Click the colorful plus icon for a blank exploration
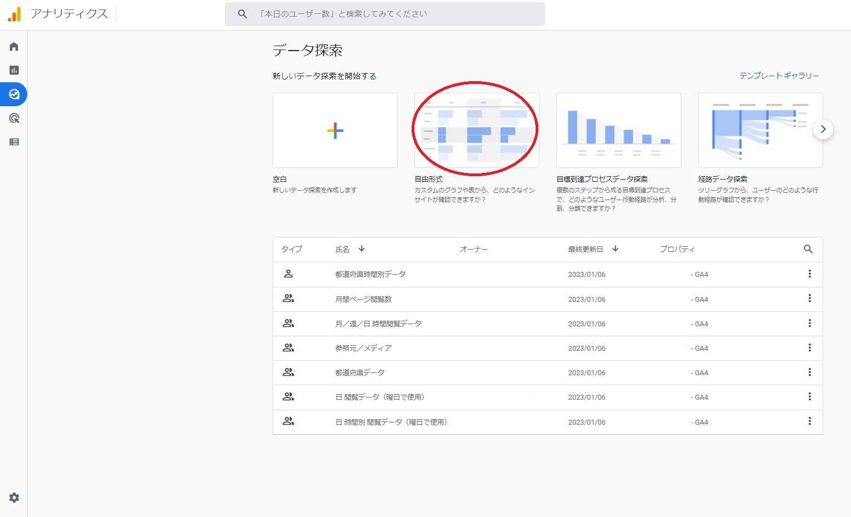Image resolution: width=851 pixels, height=517 pixels. click(335, 131)
